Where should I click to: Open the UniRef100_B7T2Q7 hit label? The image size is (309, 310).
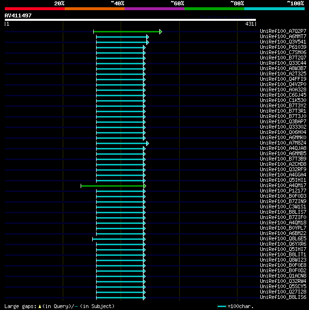pyautogui.click(x=283, y=58)
